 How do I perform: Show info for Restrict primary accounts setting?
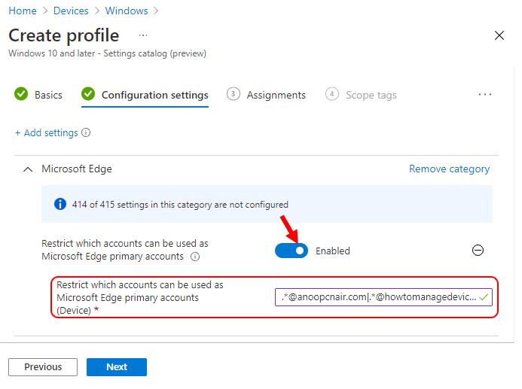[x=195, y=257]
